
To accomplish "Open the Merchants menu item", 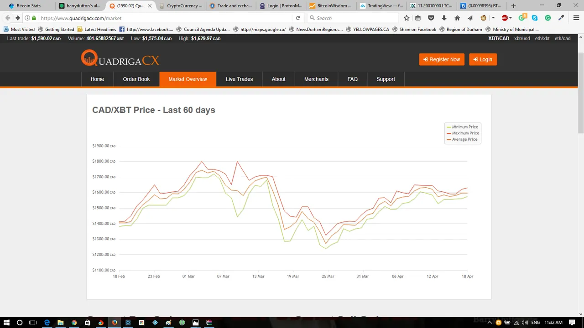I will (316, 79).
